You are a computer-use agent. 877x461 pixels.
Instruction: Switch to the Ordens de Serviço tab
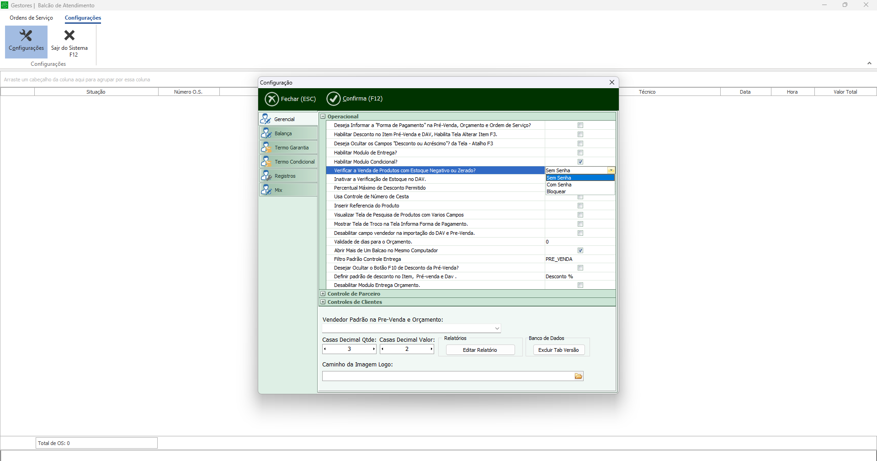pos(31,18)
